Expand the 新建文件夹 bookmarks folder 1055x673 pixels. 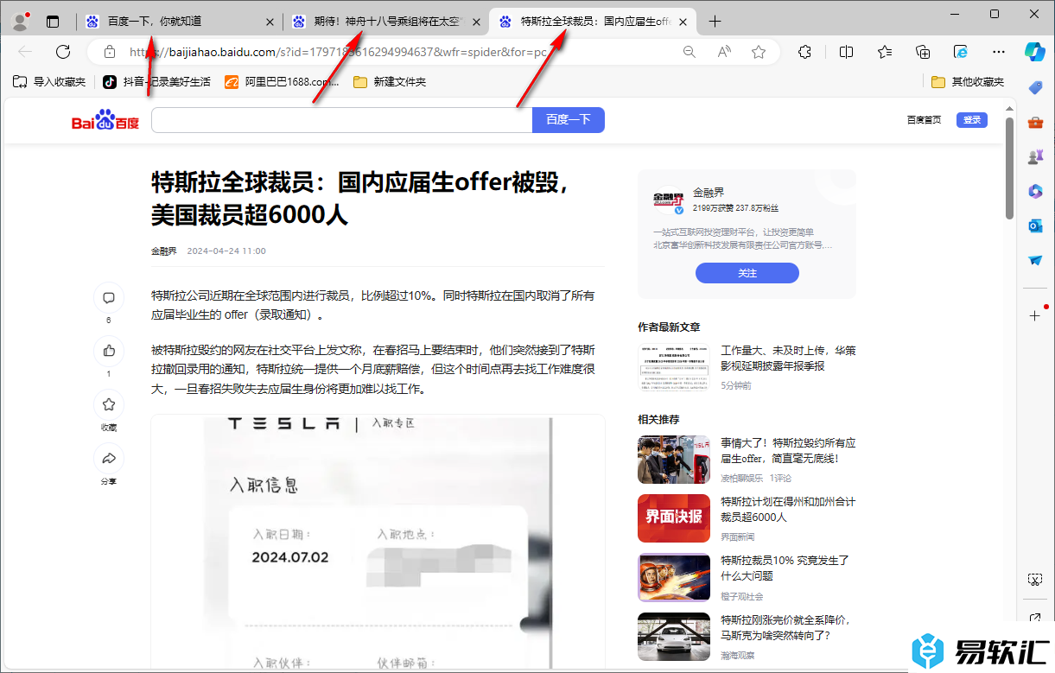(390, 82)
